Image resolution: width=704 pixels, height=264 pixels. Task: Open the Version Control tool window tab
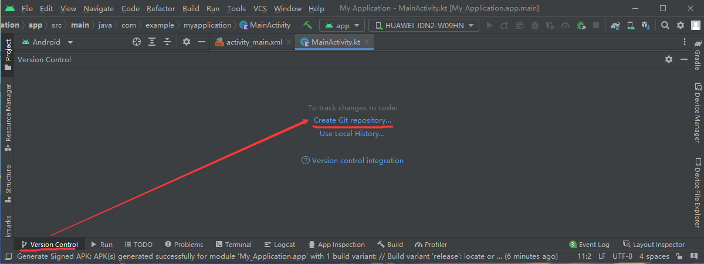pyautogui.click(x=49, y=245)
